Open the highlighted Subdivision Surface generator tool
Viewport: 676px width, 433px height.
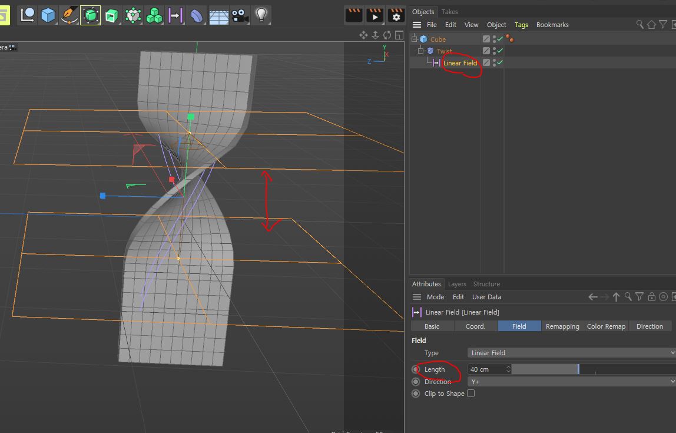[x=90, y=15]
